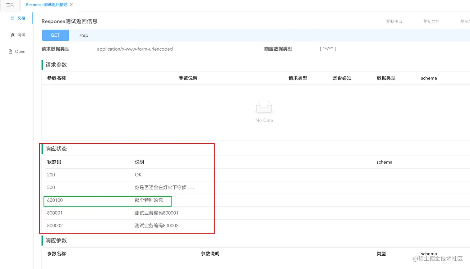The image size is (470, 269).
Task: Click the 复制接口 button
Action: (x=394, y=21)
